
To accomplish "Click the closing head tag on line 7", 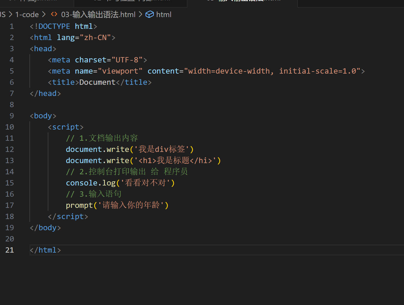I will [45, 94].
